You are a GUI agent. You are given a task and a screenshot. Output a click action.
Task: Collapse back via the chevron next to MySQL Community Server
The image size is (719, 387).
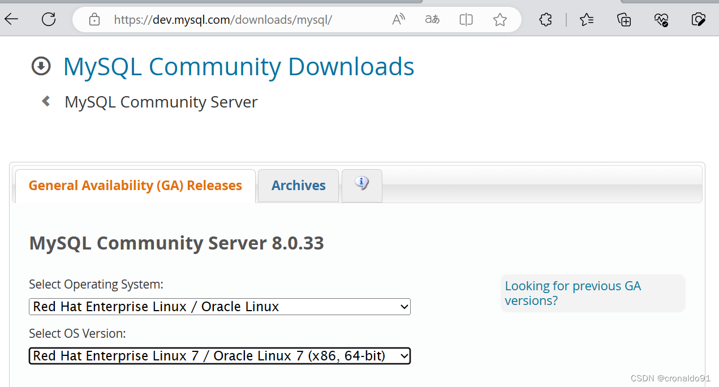coord(45,101)
